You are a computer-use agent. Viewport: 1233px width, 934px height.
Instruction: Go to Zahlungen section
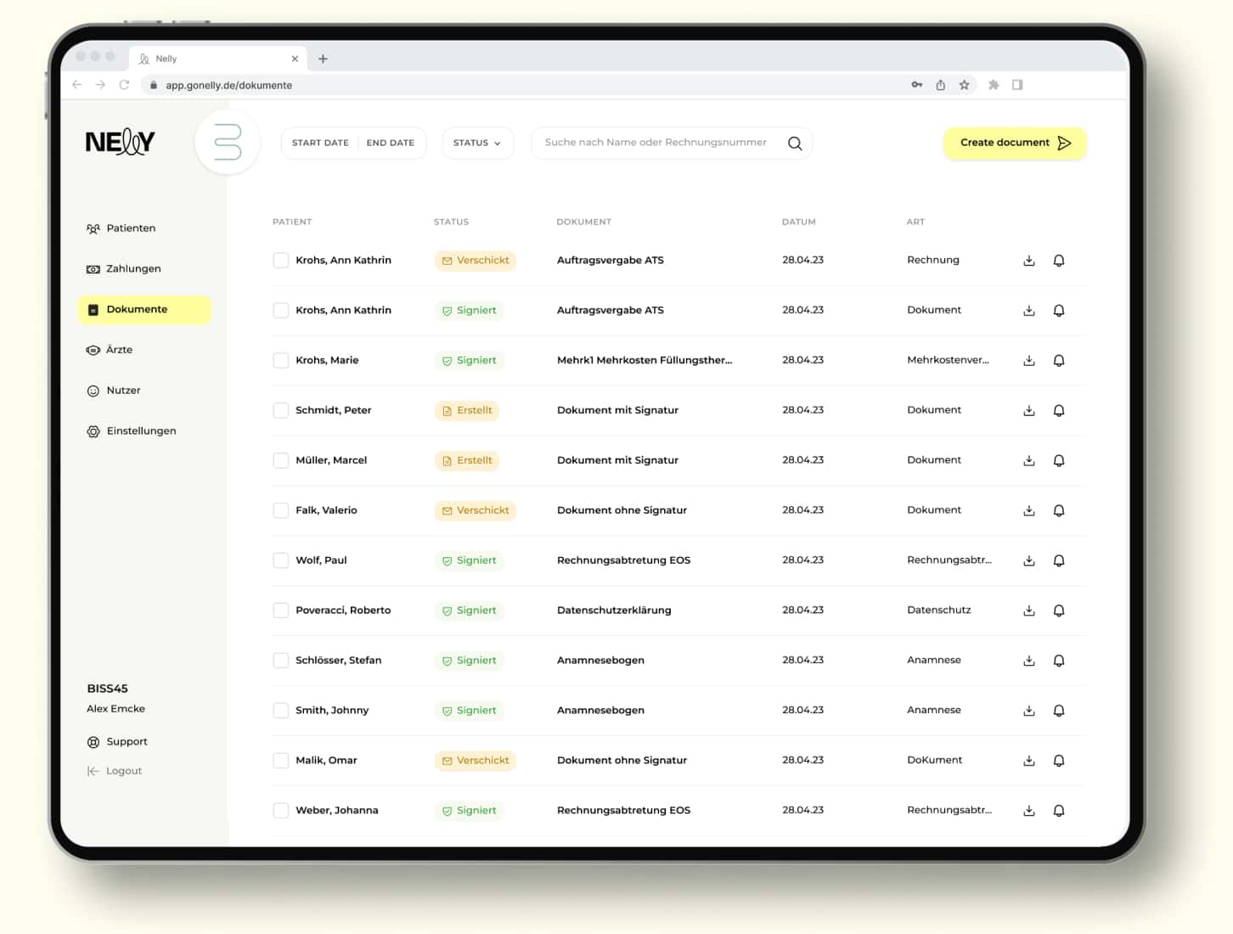point(124,269)
